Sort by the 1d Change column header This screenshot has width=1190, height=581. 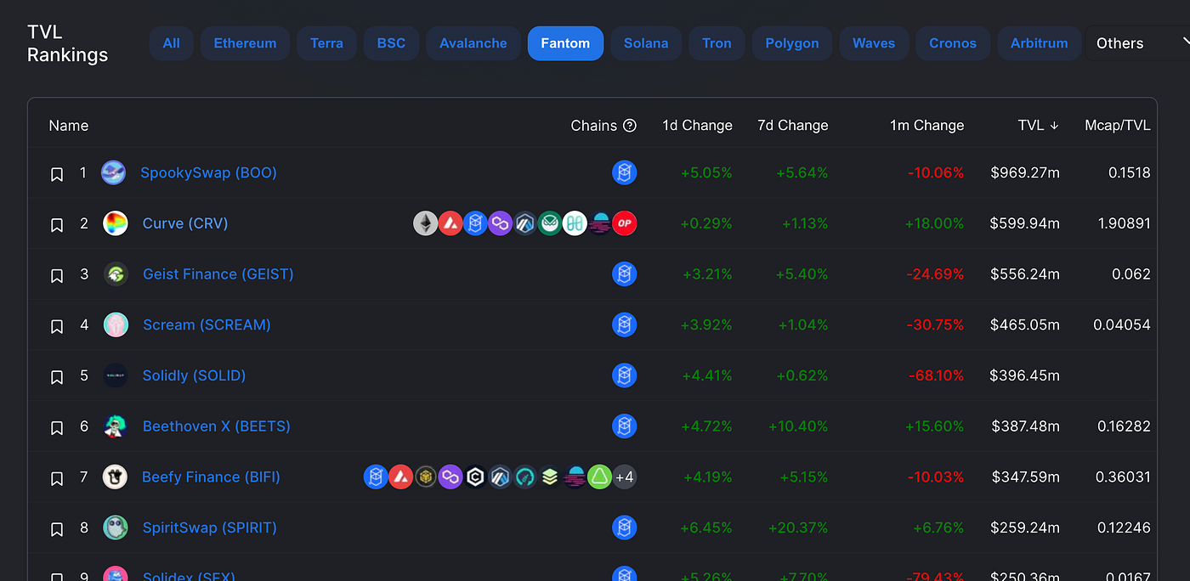697,126
